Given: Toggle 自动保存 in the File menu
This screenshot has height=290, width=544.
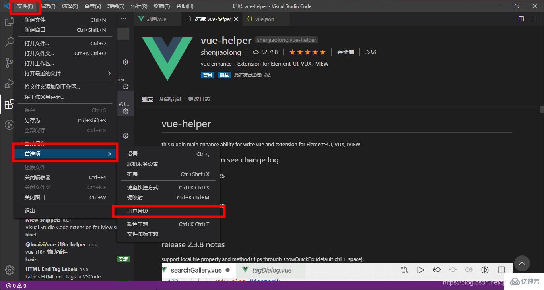Looking at the screenshot, I should tap(65, 143).
